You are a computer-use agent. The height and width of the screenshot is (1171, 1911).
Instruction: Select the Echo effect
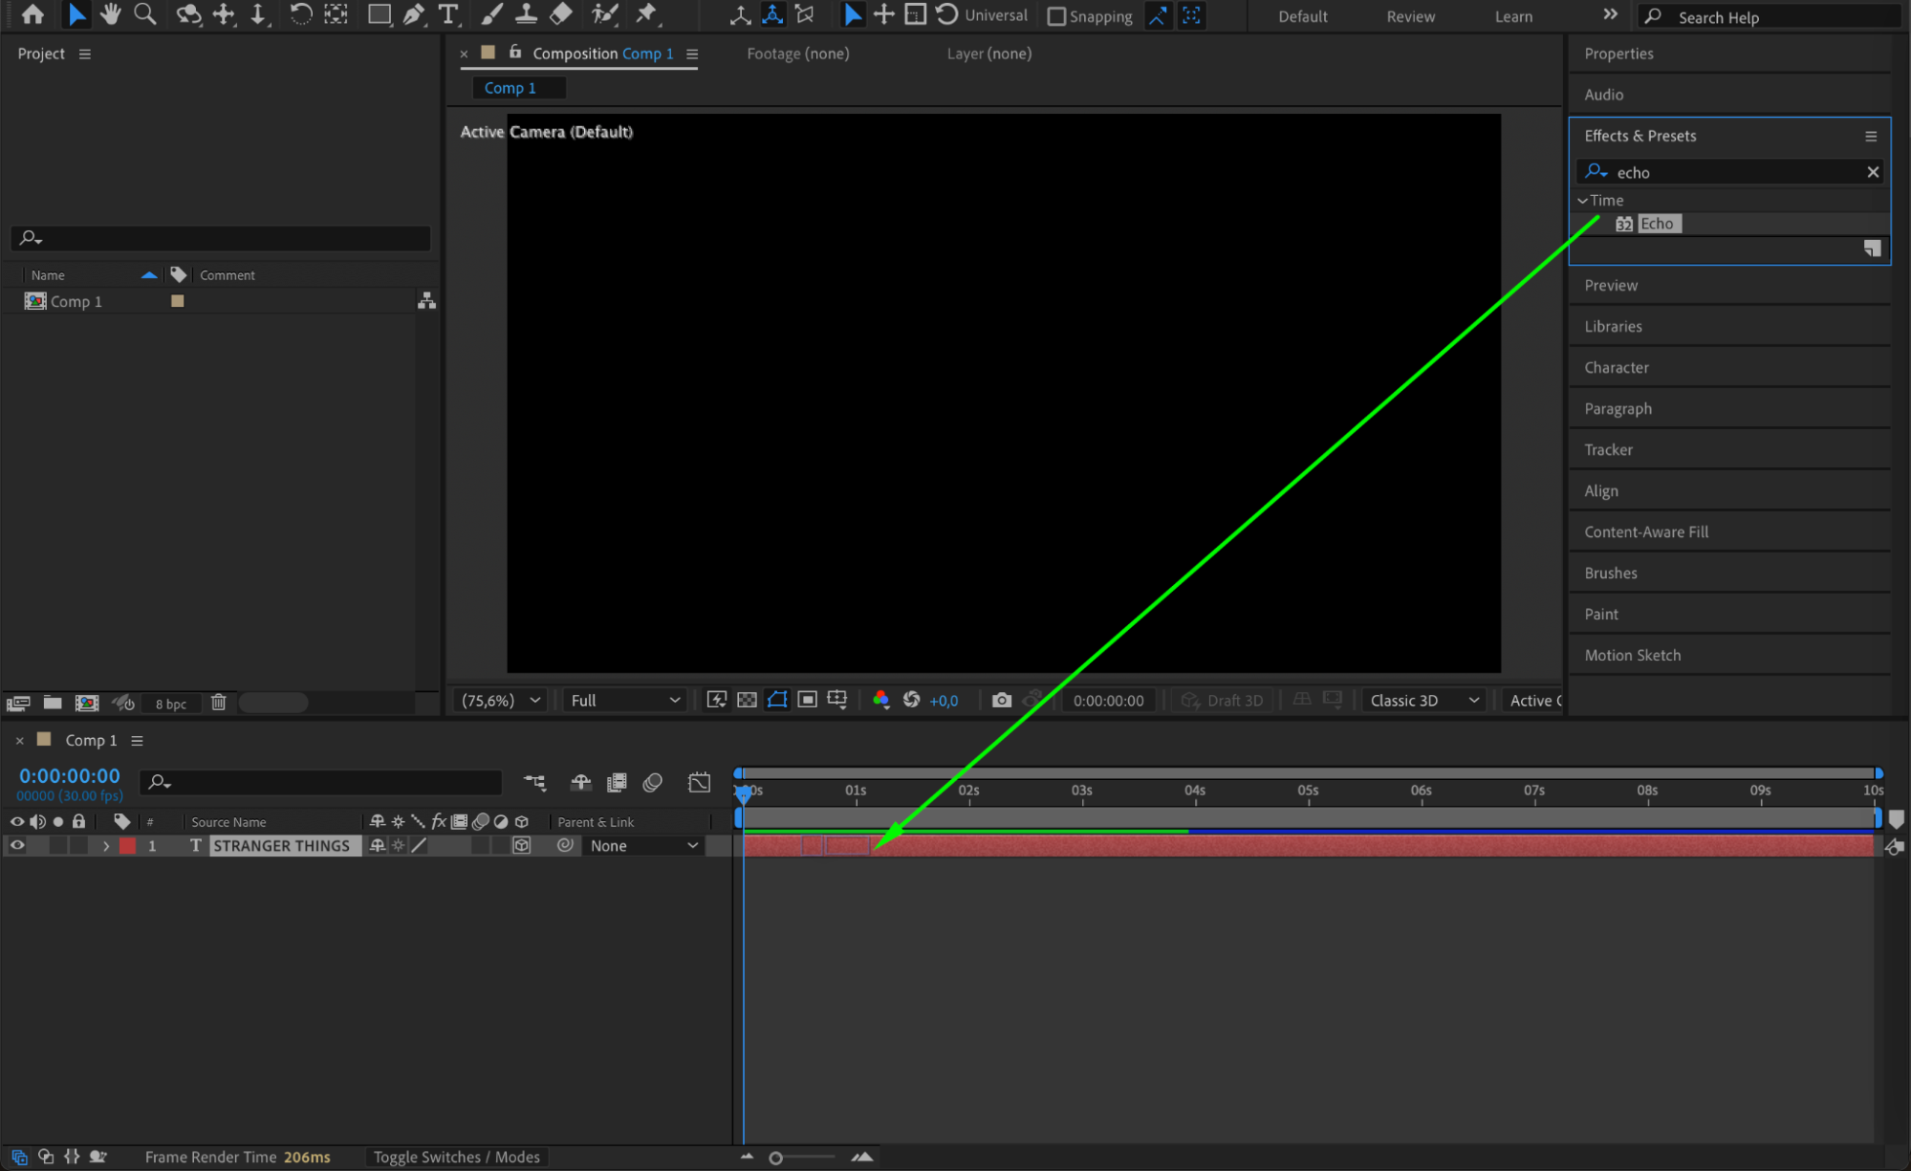(x=1656, y=224)
